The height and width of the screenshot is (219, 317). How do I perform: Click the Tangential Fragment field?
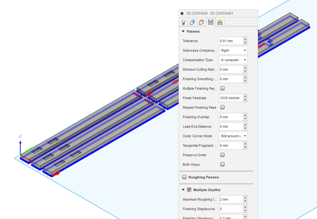tap(231, 146)
